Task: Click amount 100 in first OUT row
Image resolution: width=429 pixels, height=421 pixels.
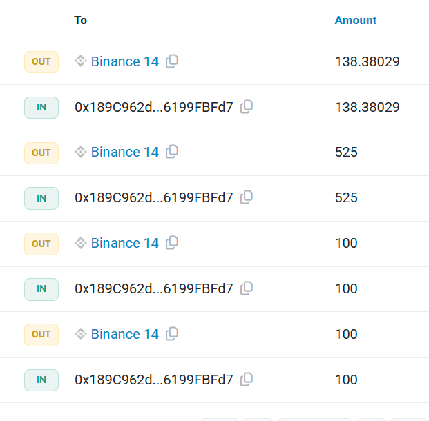Action: click(346, 243)
